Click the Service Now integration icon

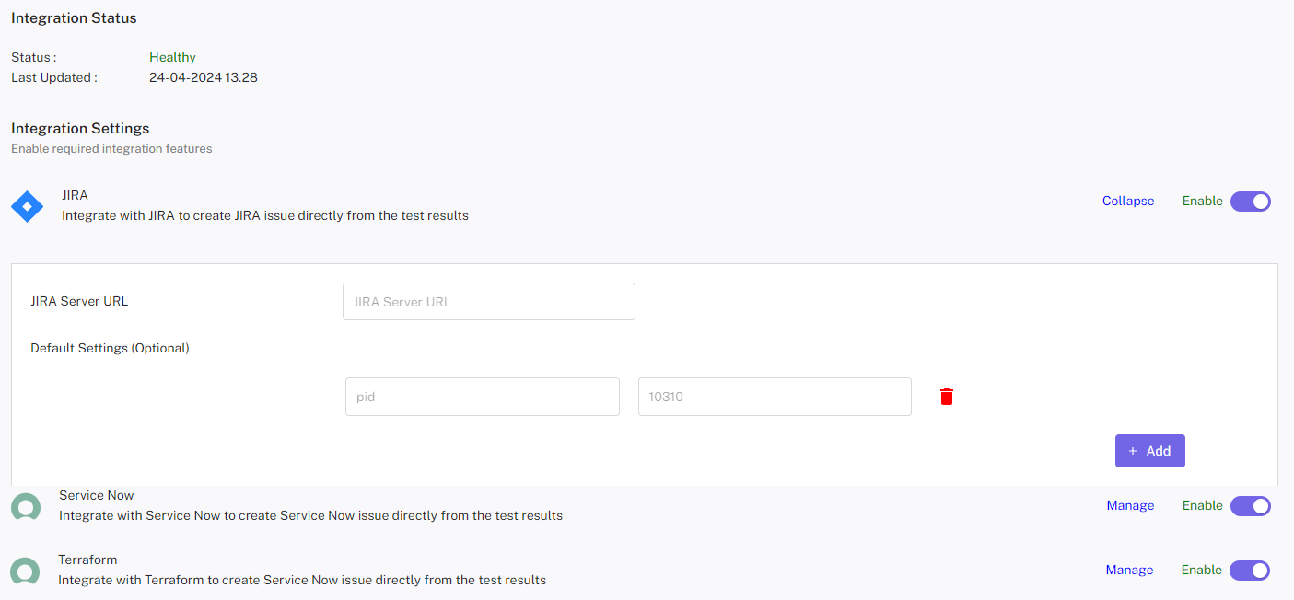point(26,507)
